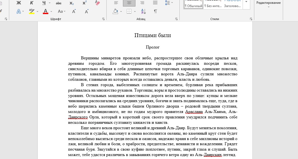Toggle superscript x² formatting
This screenshot has height=159, width=298.
[85, 3]
